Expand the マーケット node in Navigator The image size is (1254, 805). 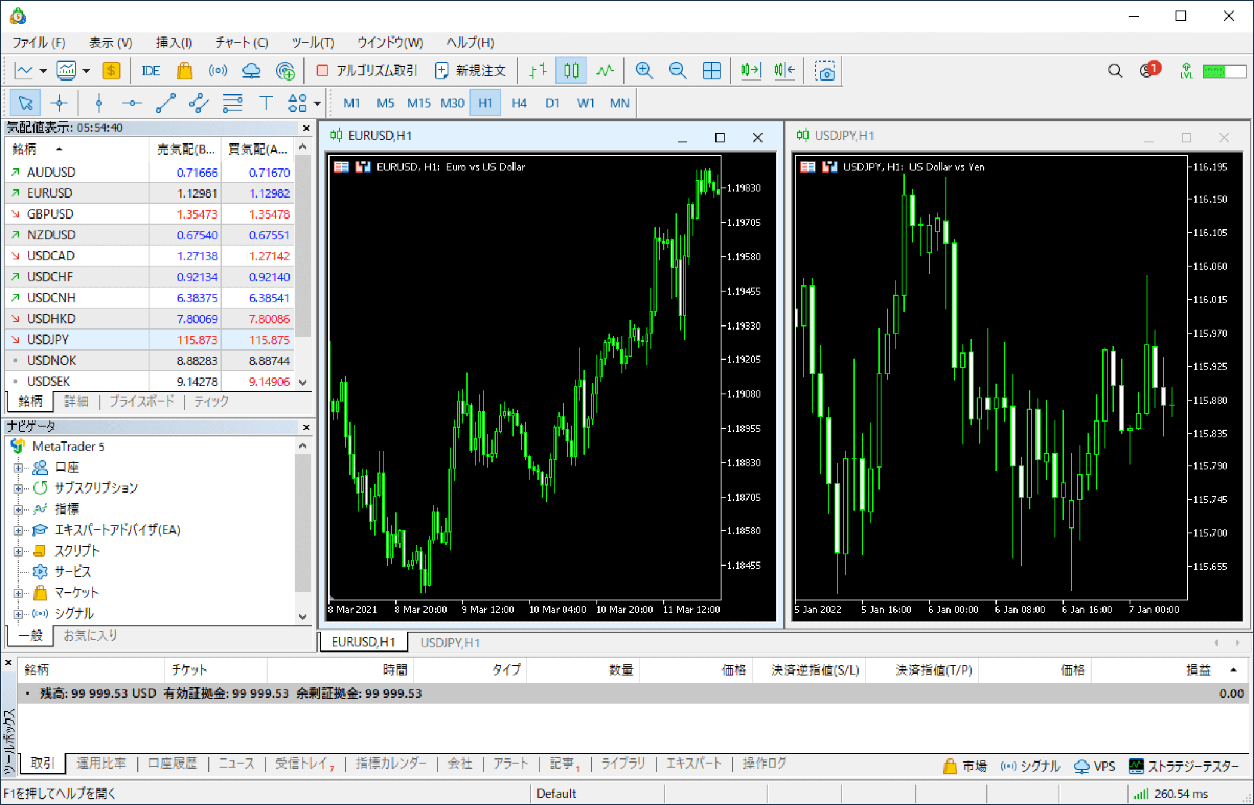click(x=18, y=593)
